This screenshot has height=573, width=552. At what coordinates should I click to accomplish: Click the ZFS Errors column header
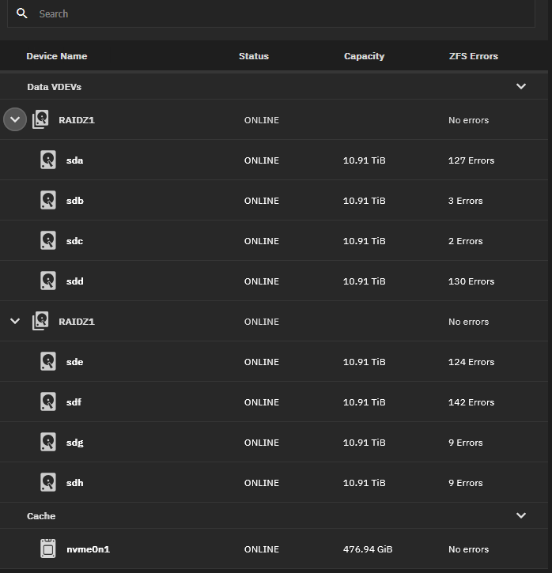click(473, 56)
